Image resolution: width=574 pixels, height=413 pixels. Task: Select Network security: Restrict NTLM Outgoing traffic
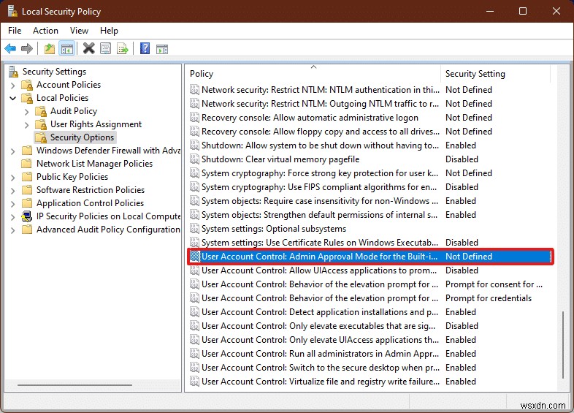[x=370, y=104]
